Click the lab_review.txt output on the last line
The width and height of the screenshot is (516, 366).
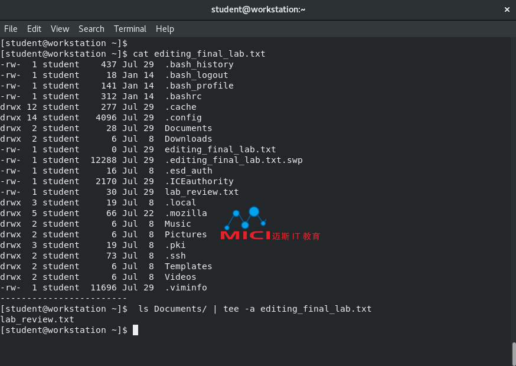(37, 319)
